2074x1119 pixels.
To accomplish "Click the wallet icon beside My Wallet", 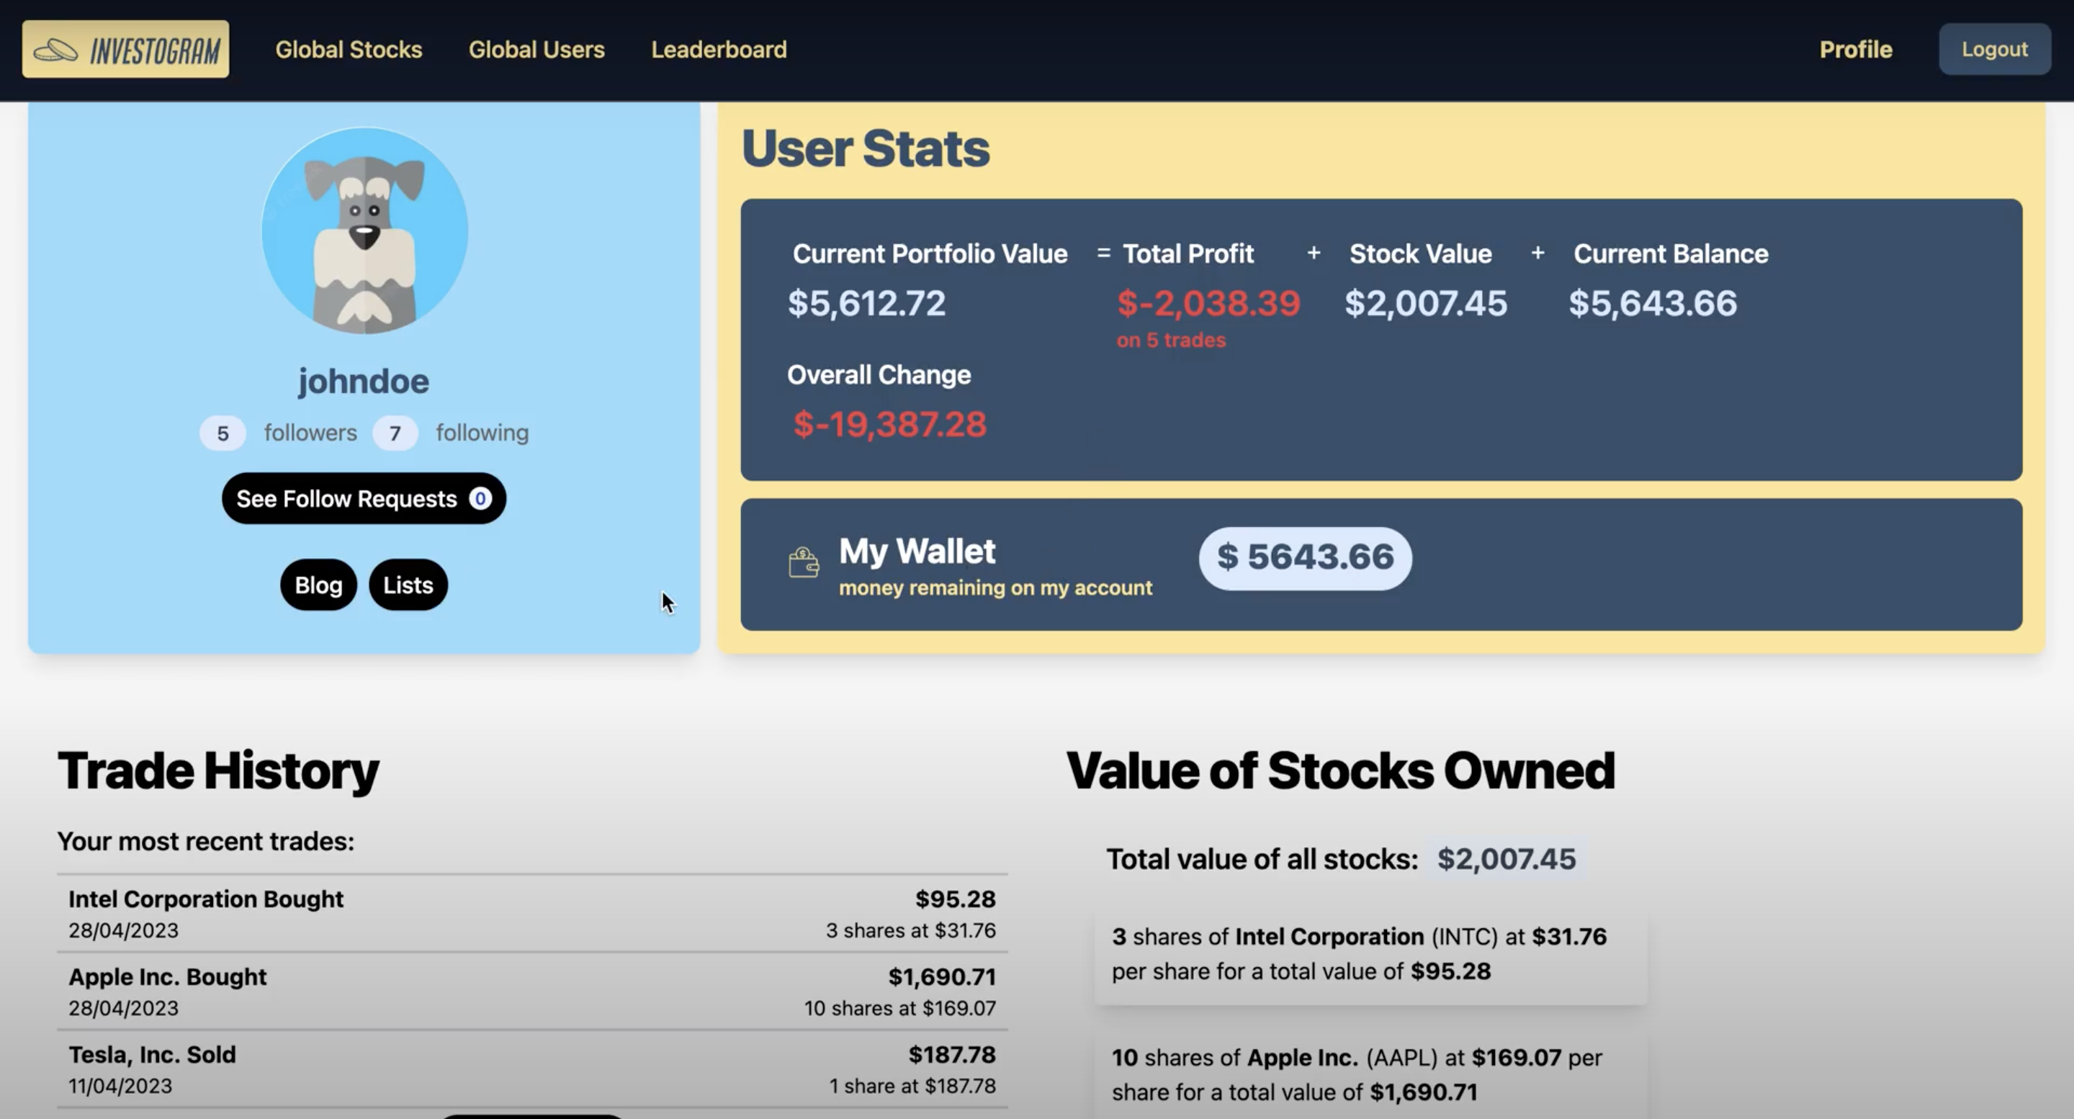I will point(803,562).
